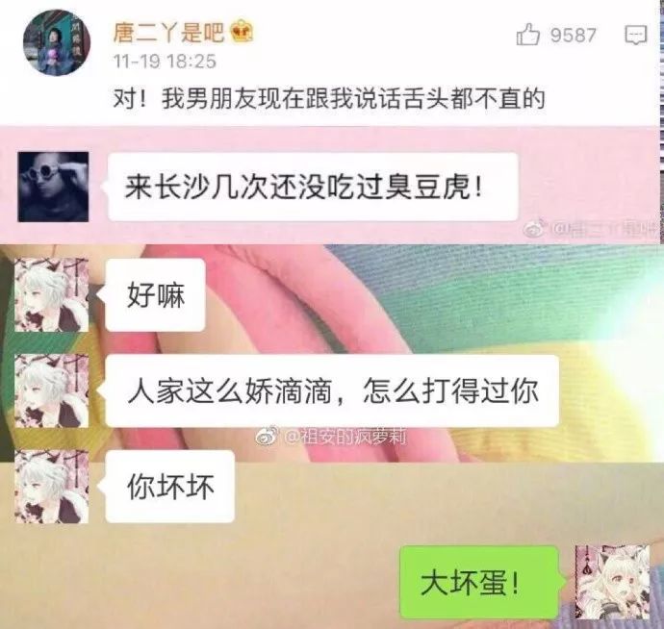
Task: Tap the cat-ear avatar beside 大坏蛋!
Action: (612, 582)
